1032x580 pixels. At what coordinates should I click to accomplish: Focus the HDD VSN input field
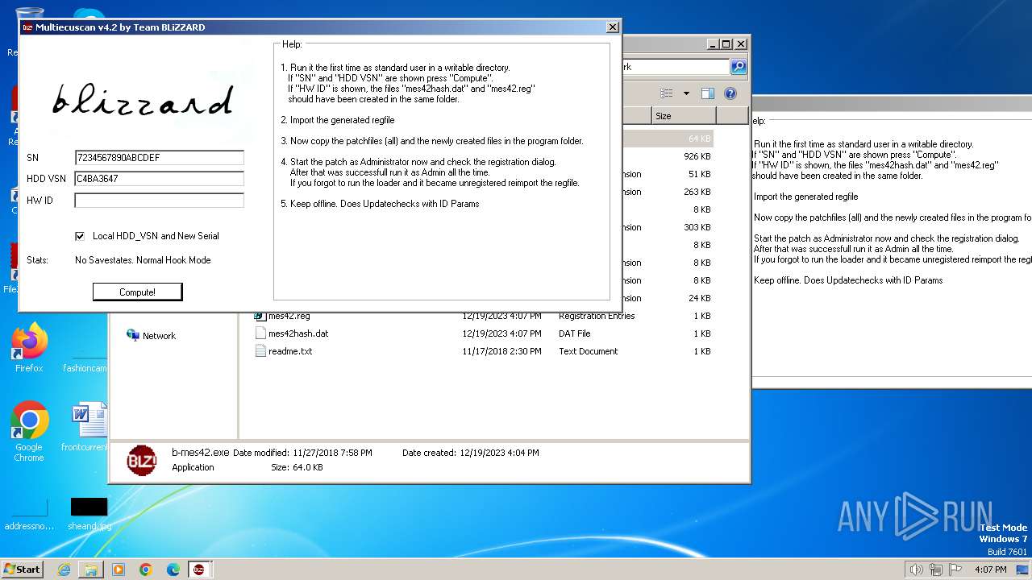[x=159, y=179]
